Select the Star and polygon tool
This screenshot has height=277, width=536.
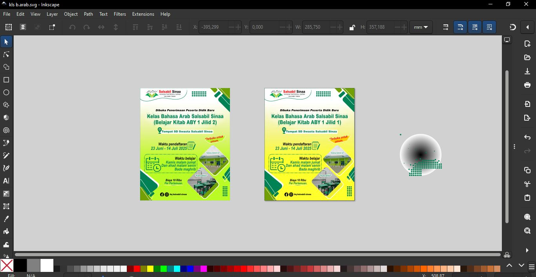pos(6,105)
